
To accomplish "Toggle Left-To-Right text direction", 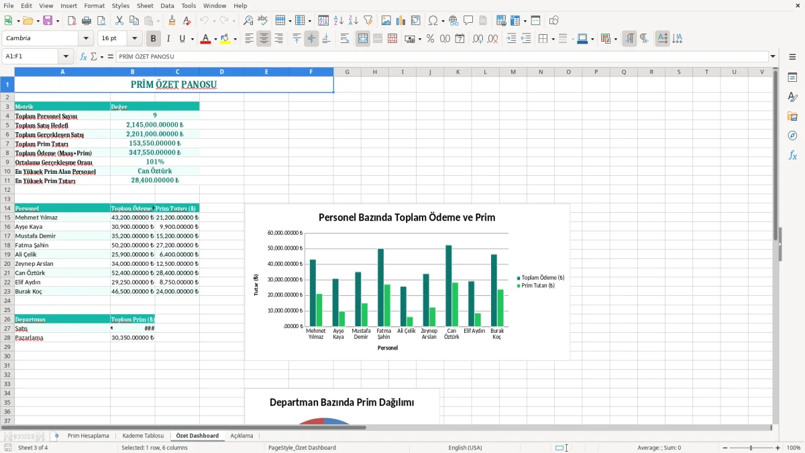I will point(629,39).
